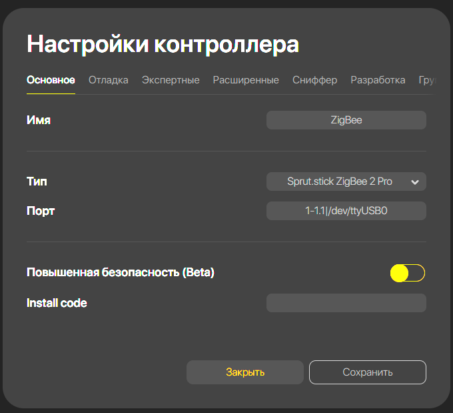
Task: Toggle the Повышенная безопасность (Beta) switch
Action: [407, 273]
